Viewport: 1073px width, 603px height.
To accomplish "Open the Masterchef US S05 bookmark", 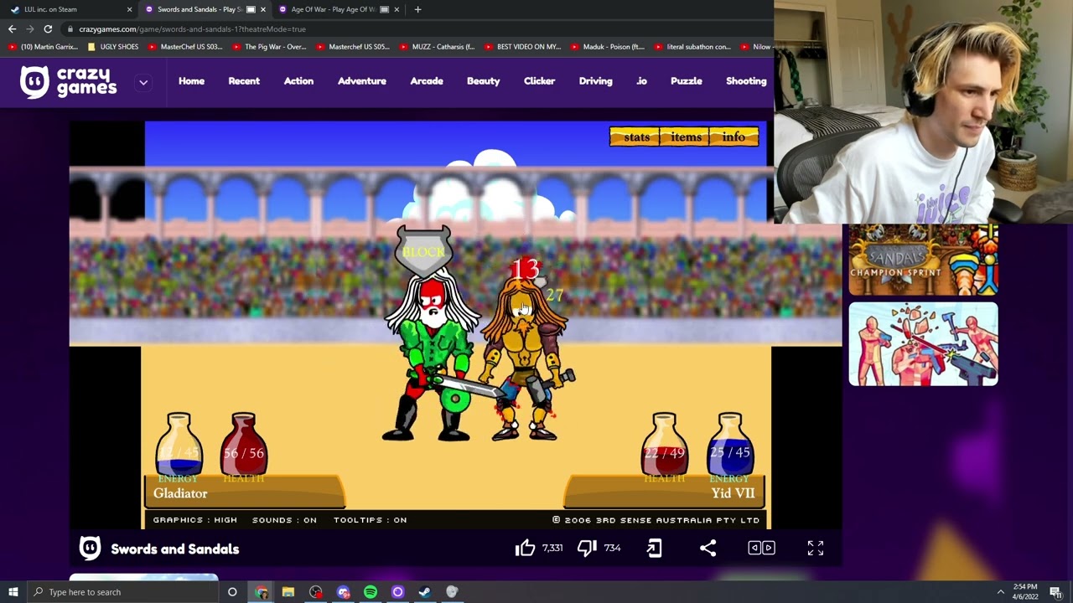I will 353,47.
